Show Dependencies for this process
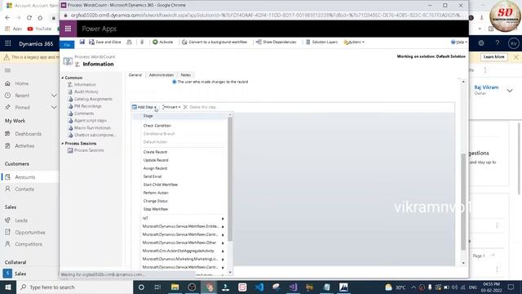 [276, 42]
